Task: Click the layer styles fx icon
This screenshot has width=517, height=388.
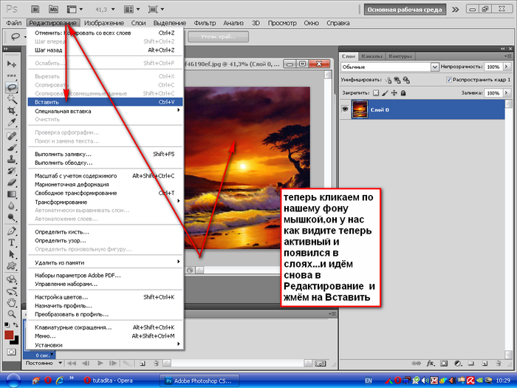Action: tap(431, 364)
